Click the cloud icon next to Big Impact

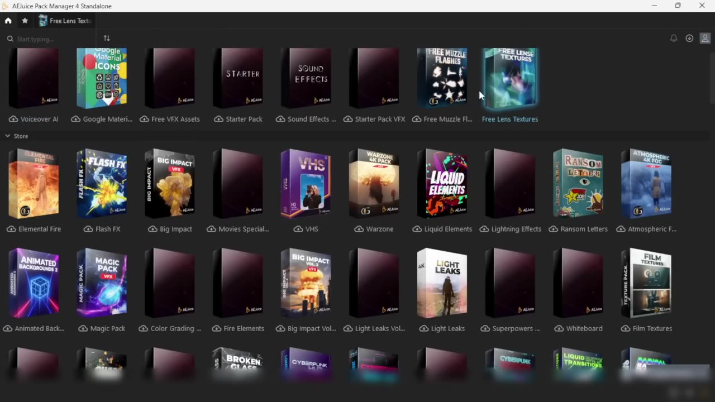click(152, 229)
